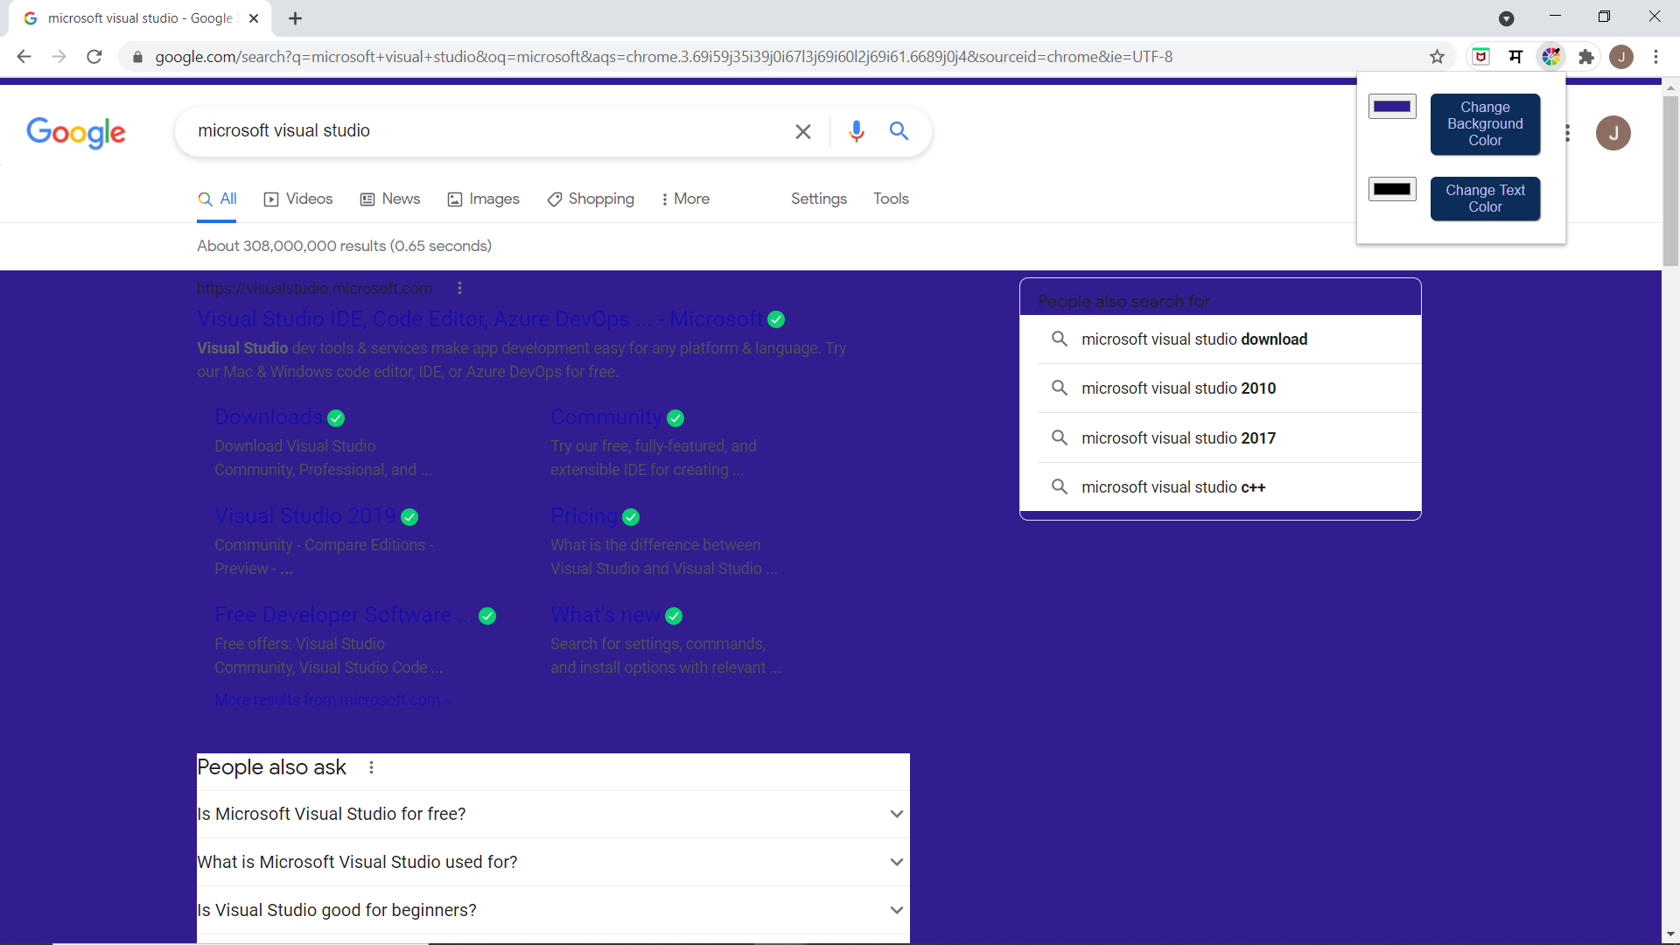Open the three-dot menu beside visualstudio.microsoft.com
Screen dimensions: 1680x945
point(459,288)
